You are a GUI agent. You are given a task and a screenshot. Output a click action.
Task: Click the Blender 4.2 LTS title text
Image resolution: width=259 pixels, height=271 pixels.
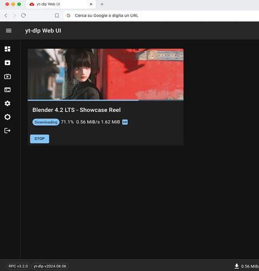click(77, 110)
